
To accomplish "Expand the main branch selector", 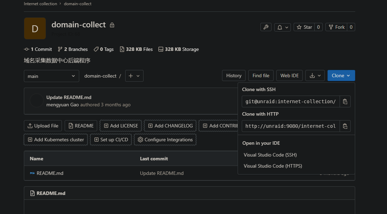I will click(x=52, y=76).
